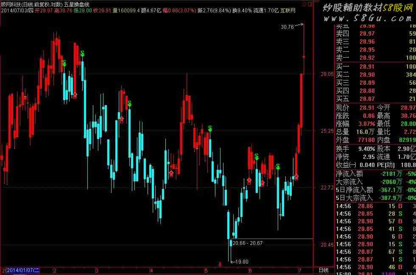Select the 卖一 28.92 order book row
The image size is (416, 275).
coord(375,58)
